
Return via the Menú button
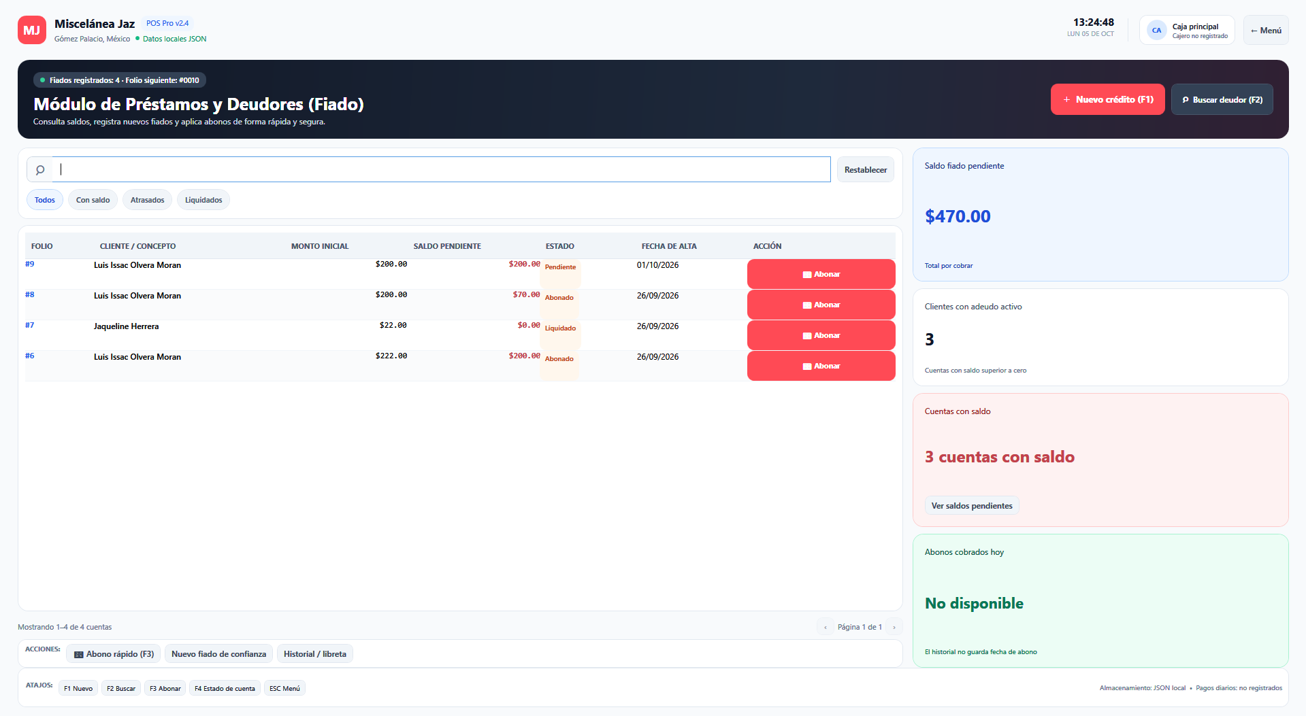click(1266, 30)
